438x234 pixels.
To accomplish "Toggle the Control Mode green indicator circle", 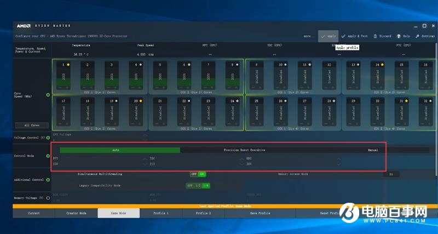I will (48, 156).
